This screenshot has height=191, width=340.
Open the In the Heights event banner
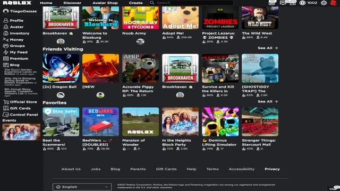click(x=21, y=132)
